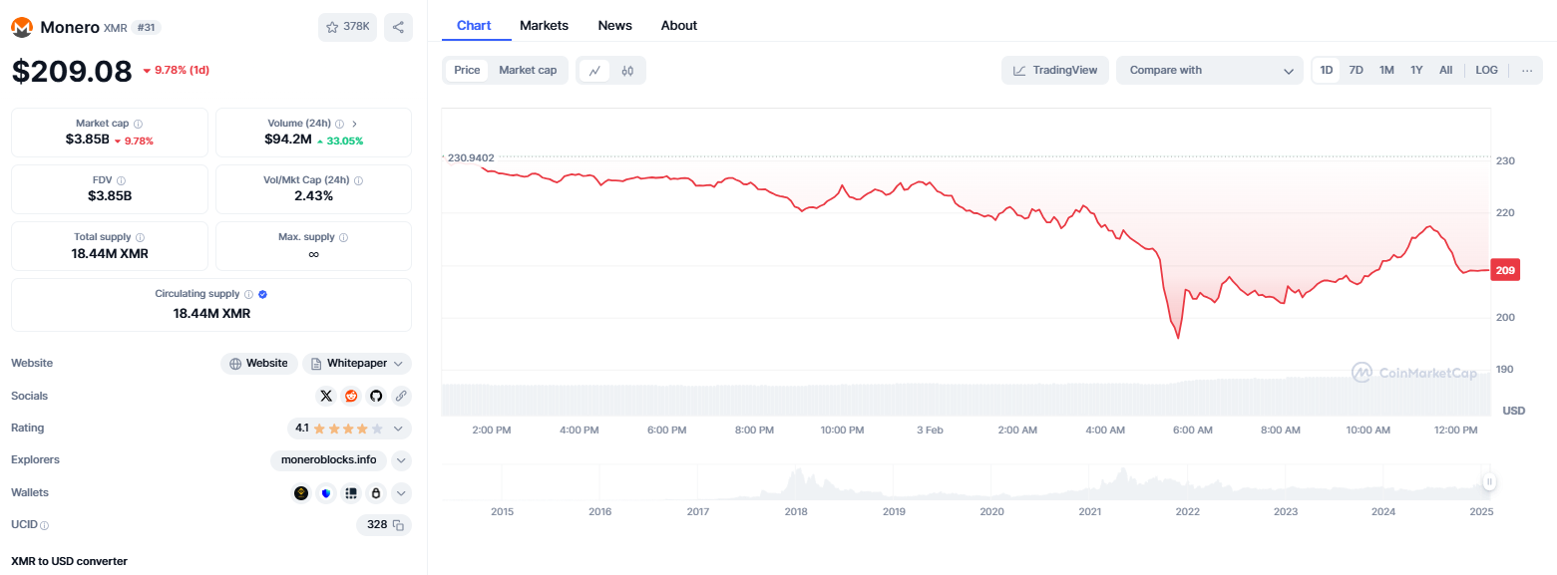The width and height of the screenshot is (1557, 575).
Task: Click the 2.43% Vol/Mkt Cap value
Action: [313, 196]
